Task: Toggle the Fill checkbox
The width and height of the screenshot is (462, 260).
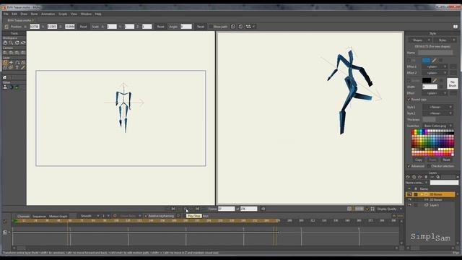Action: (409, 61)
